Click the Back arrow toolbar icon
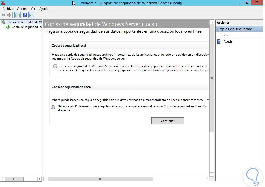Viewport: 265px width, 187px height. [3, 15]
